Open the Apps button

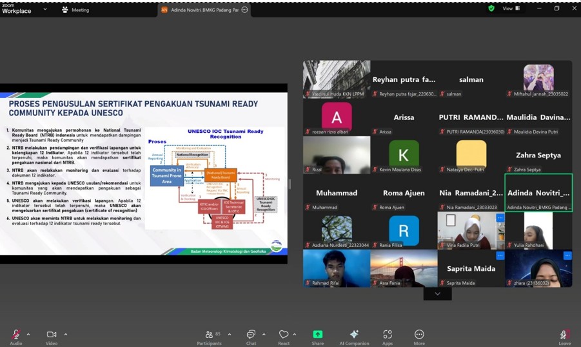coord(388,337)
